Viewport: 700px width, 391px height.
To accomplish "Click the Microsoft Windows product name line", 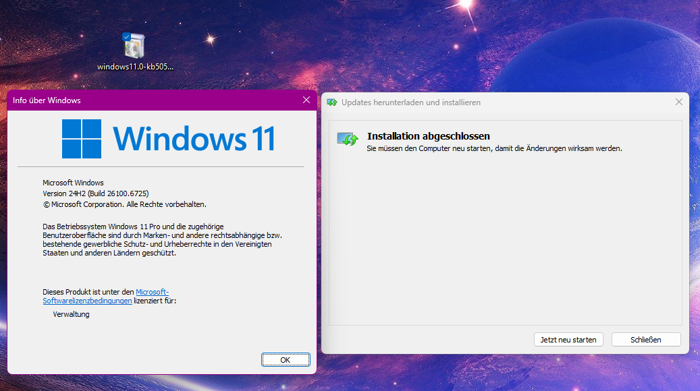I will pyautogui.click(x=73, y=183).
